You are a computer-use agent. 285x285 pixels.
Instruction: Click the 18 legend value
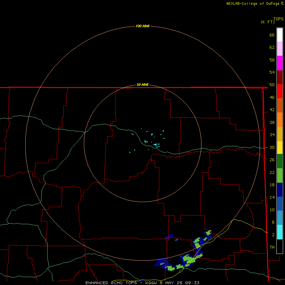pos(272,185)
